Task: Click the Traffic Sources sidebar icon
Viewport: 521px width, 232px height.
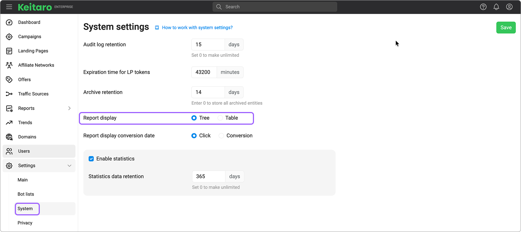Action: tap(9, 94)
